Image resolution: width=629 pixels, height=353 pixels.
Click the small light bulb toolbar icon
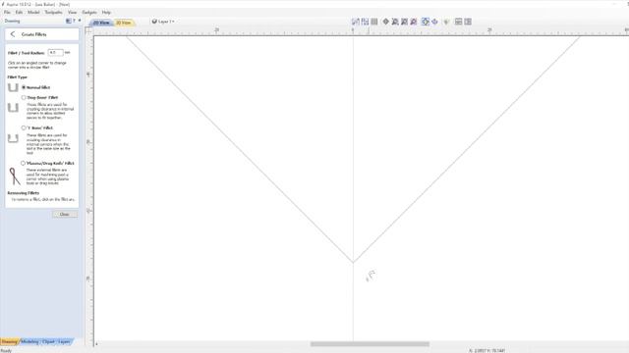[x=446, y=22]
